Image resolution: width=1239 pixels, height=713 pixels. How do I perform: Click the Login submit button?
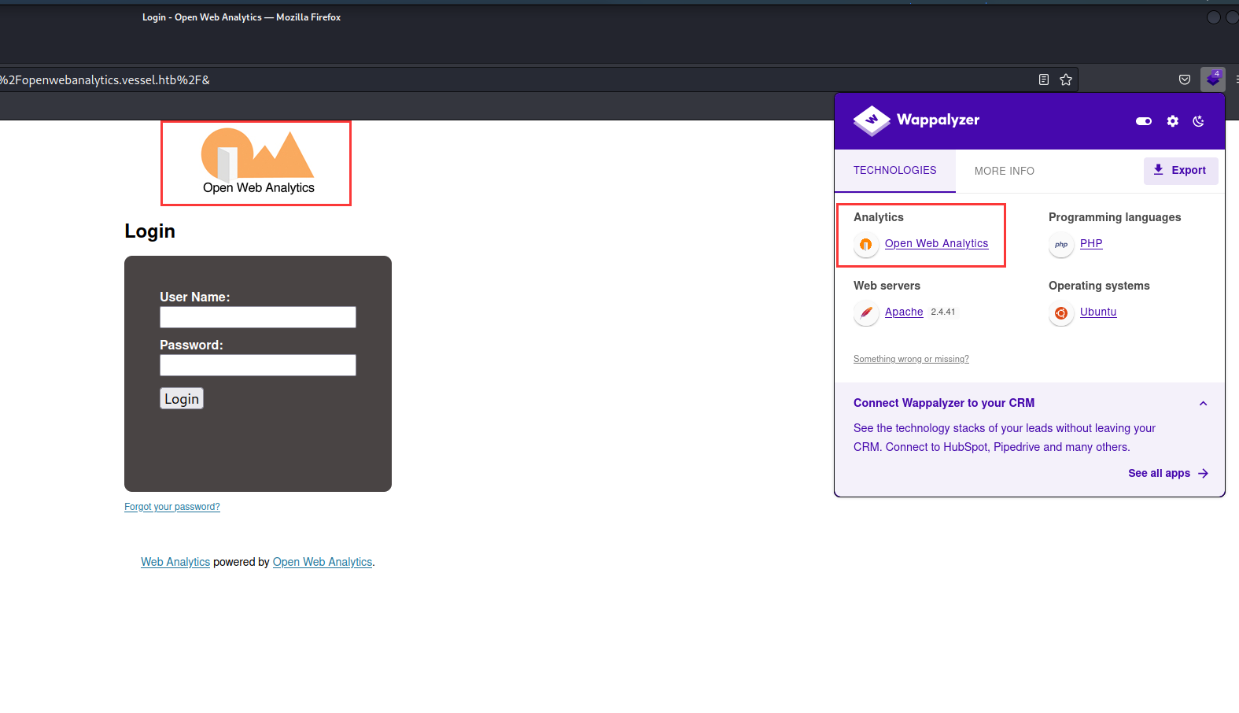pos(182,399)
